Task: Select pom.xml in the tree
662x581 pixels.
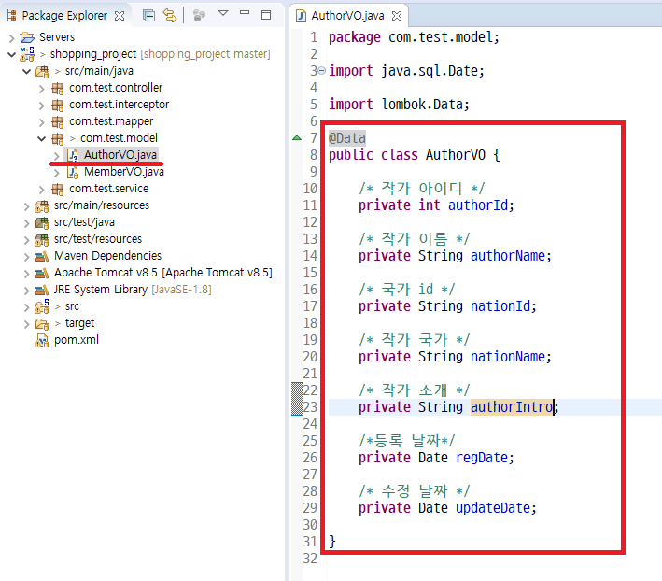Action: click(77, 340)
